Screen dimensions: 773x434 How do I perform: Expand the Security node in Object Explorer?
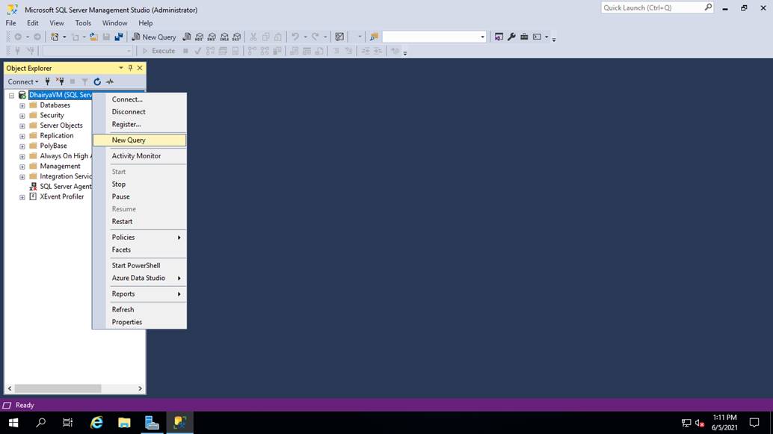point(22,115)
